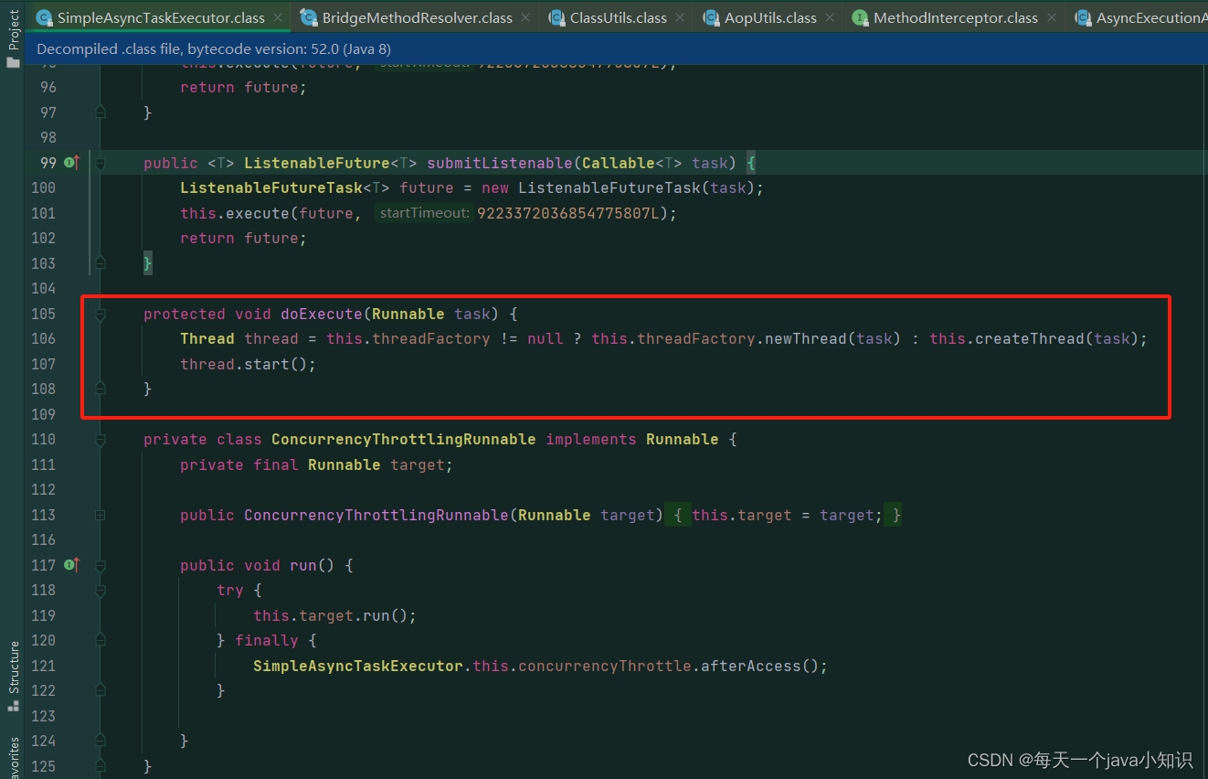Click the implementing method icon beside line 99
This screenshot has height=779, width=1208.
pyautogui.click(x=71, y=162)
